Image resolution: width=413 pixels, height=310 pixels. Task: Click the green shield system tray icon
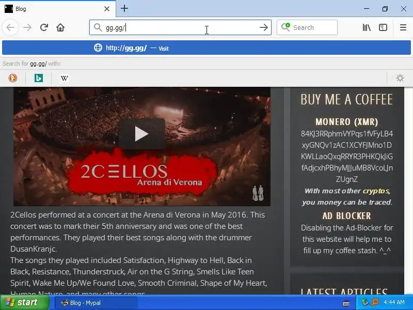[365, 302]
